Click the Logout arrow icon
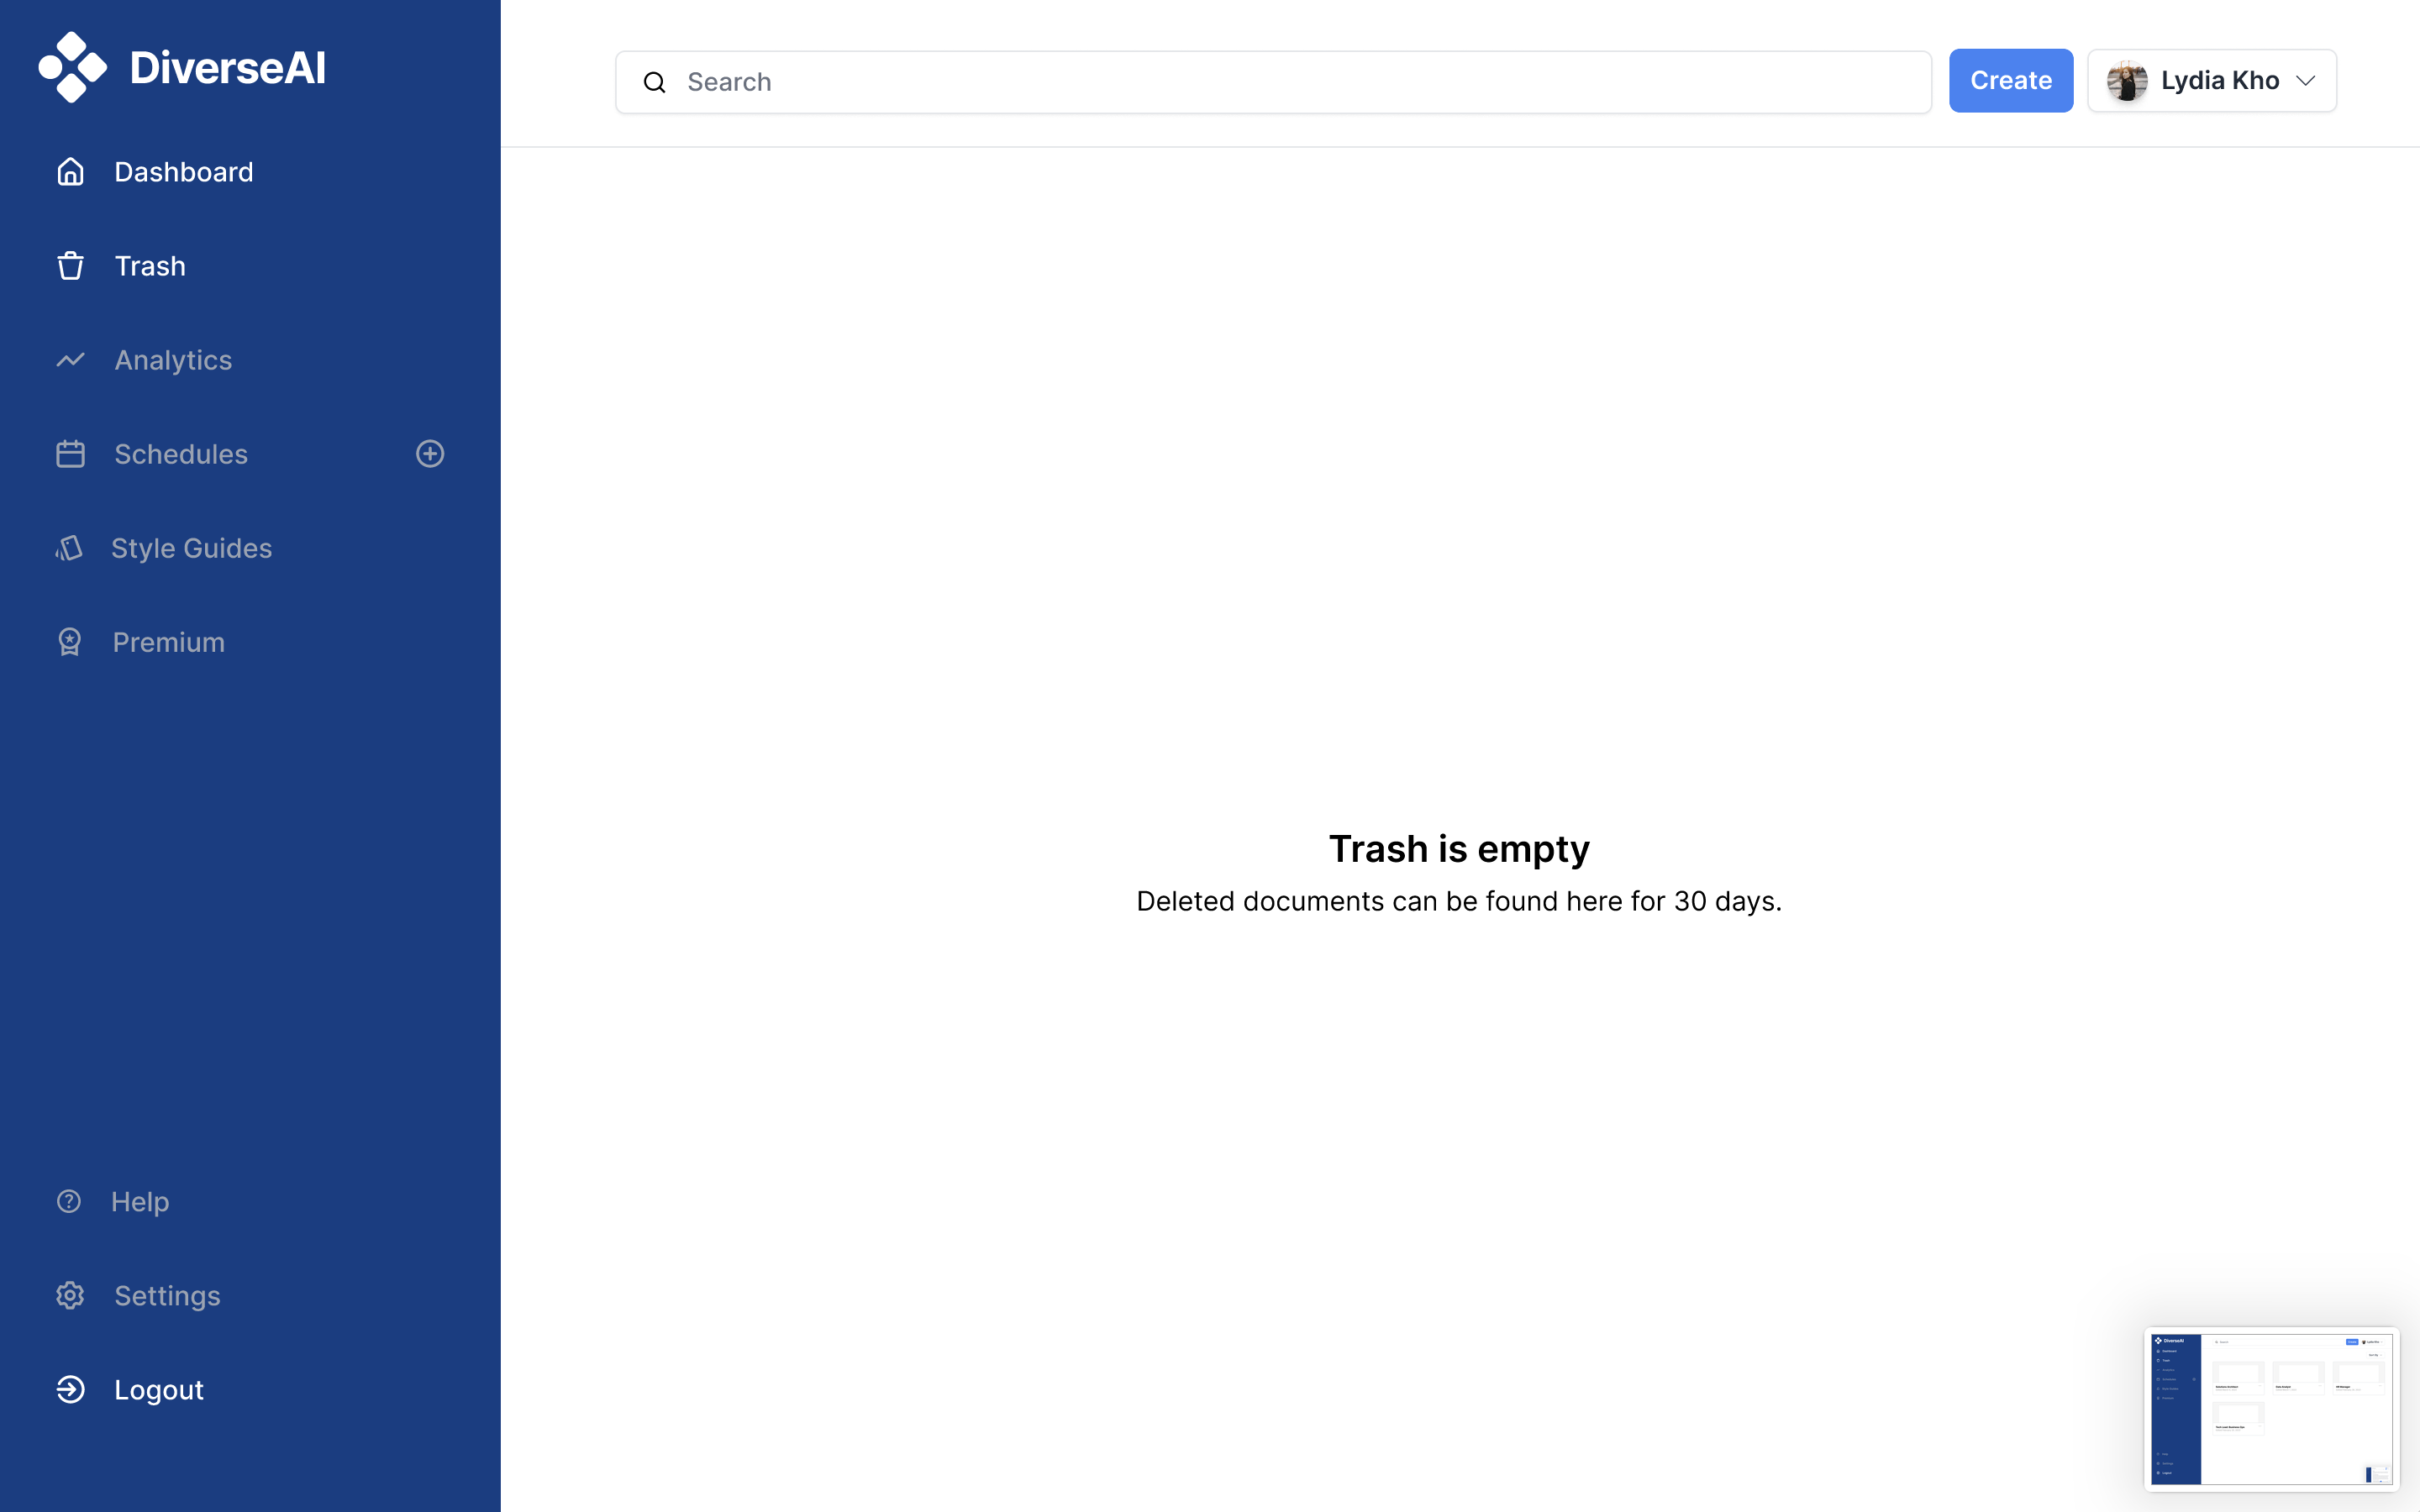 [x=70, y=1389]
